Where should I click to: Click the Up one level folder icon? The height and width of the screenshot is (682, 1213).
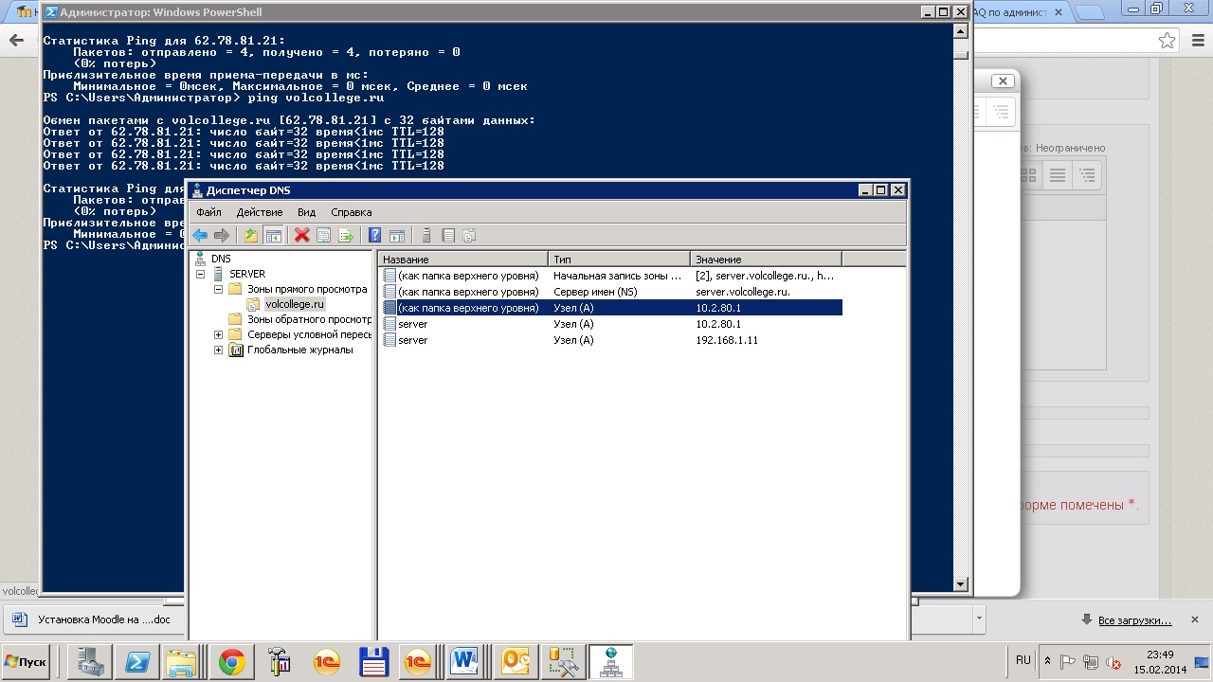[251, 236]
